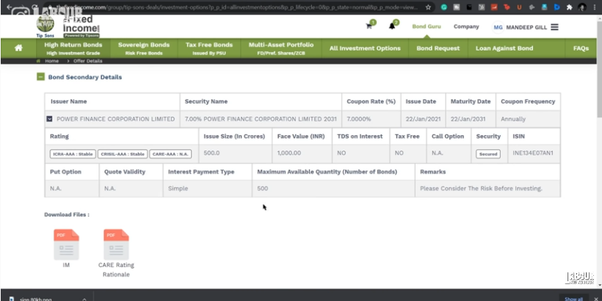Select the ISIN value INE134E07AN1
Image resolution: width=602 pixels, height=301 pixels.
(533, 153)
